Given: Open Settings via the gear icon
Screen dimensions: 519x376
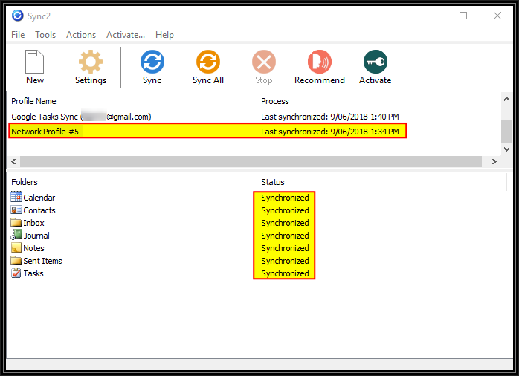Looking at the screenshot, I should tap(91, 62).
